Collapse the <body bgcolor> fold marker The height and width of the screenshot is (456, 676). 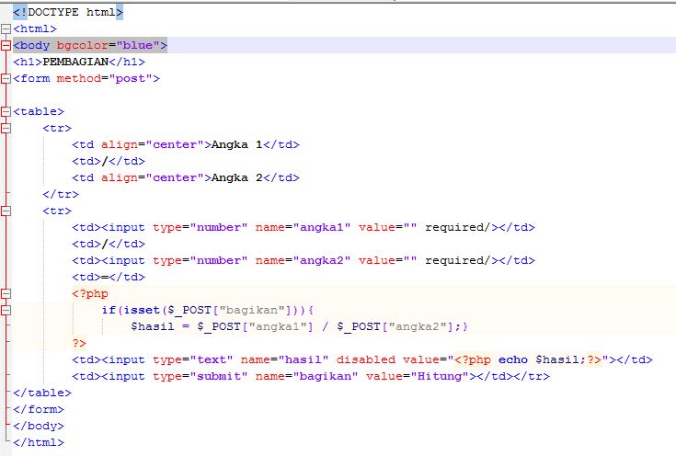(6, 45)
